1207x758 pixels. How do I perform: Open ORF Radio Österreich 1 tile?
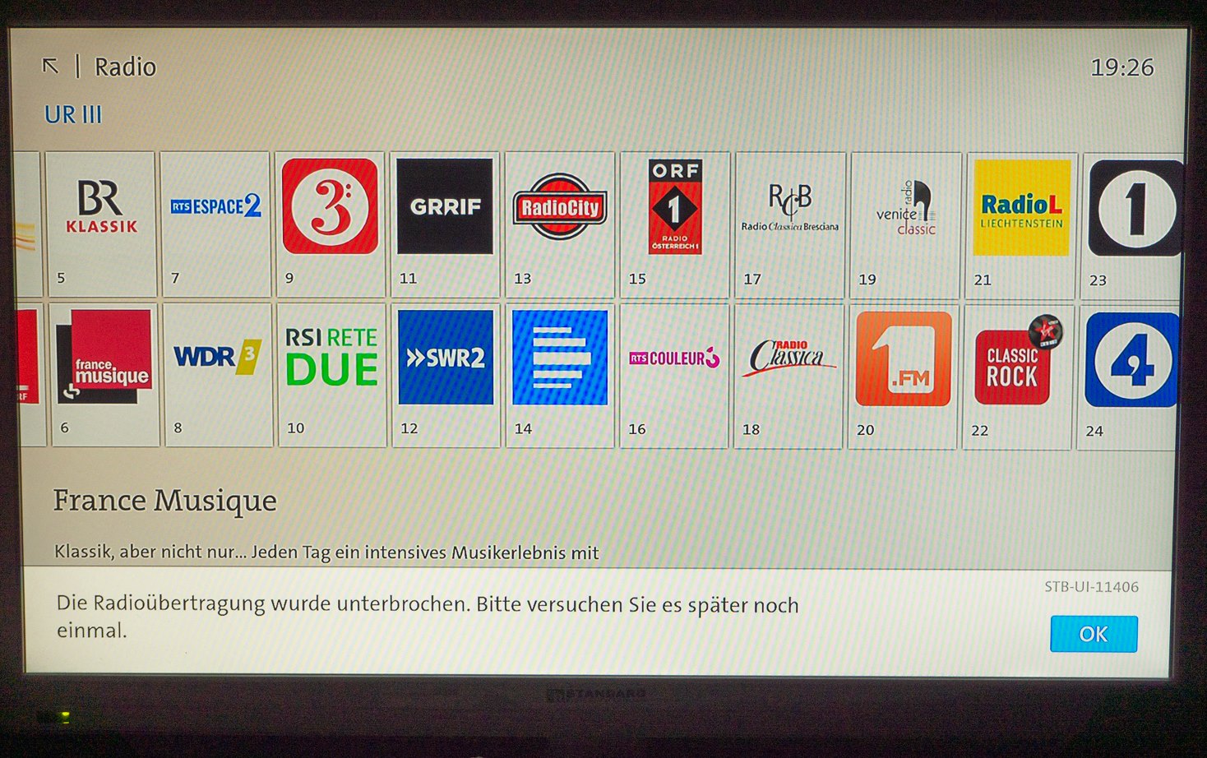coord(675,224)
